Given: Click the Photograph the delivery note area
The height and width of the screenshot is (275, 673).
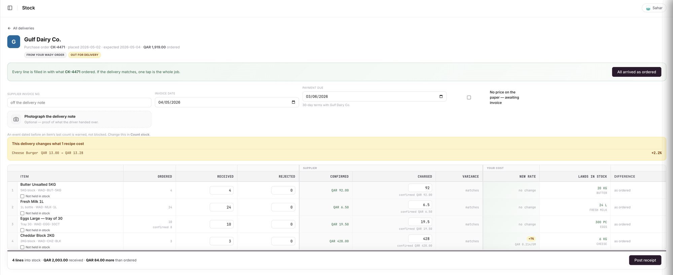Looking at the screenshot, I should point(79,119).
